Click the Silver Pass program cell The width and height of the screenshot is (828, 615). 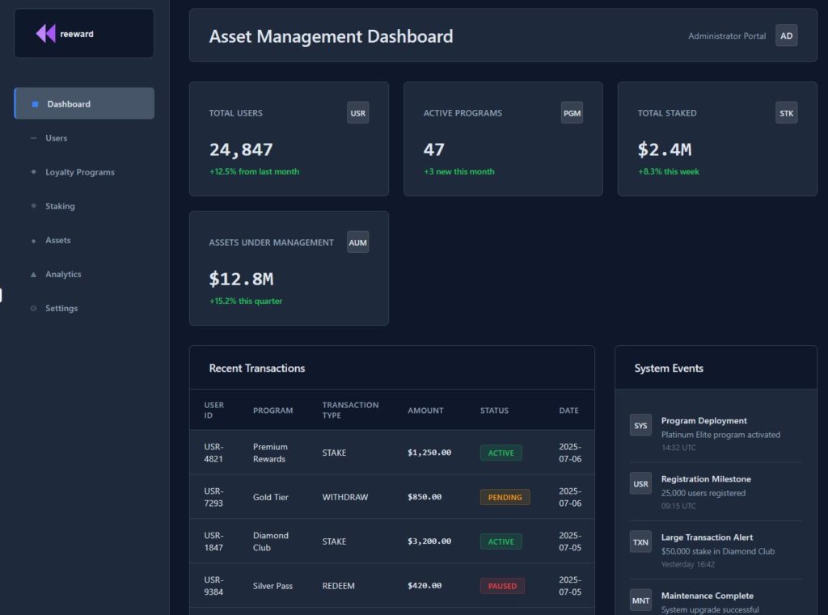pos(272,586)
